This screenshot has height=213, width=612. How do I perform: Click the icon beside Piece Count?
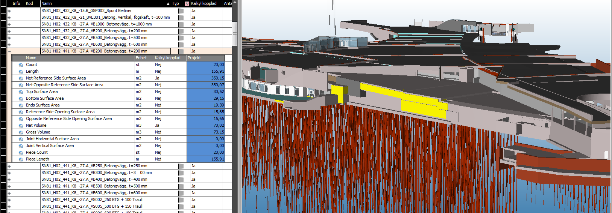(x=21, y=153)
